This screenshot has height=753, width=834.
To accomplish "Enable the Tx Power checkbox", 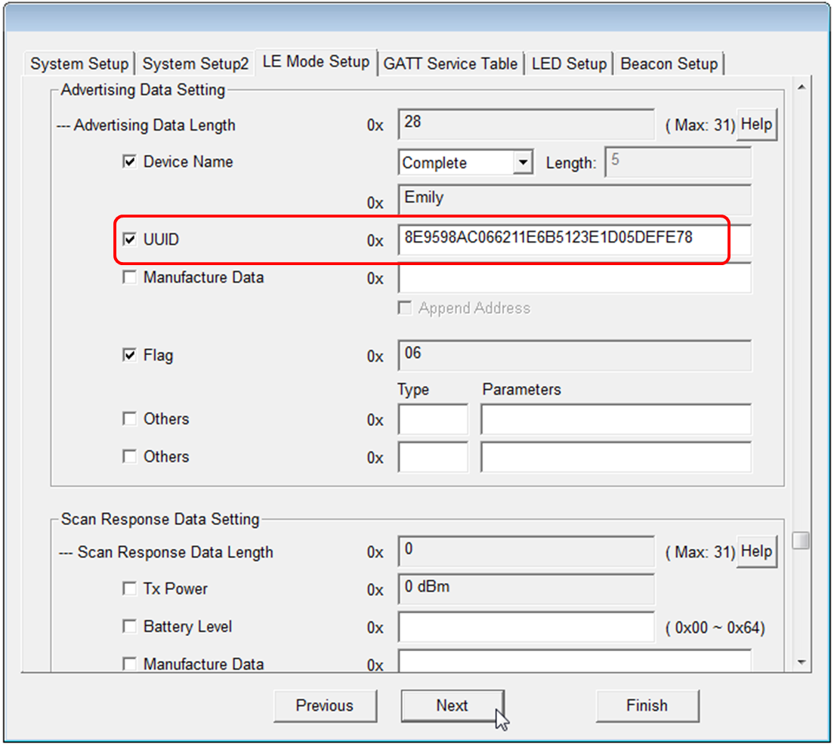I will point(130,588).
